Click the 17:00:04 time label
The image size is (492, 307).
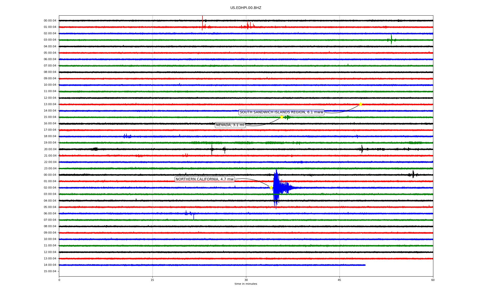(50, 130)
